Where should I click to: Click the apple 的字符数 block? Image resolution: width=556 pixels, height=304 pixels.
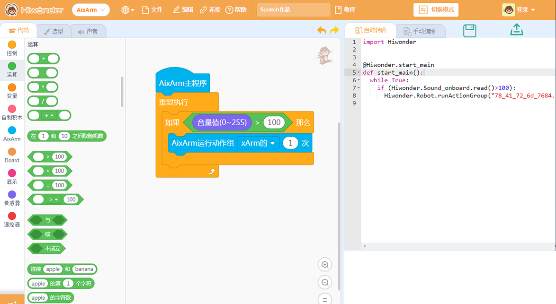click(x=51, y=298)
